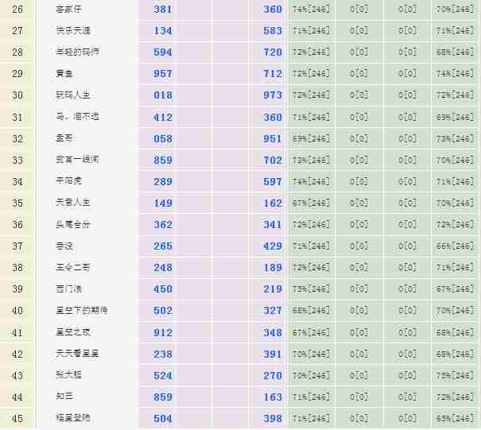Select the blue number 289 in row 34

pos(163,182)
